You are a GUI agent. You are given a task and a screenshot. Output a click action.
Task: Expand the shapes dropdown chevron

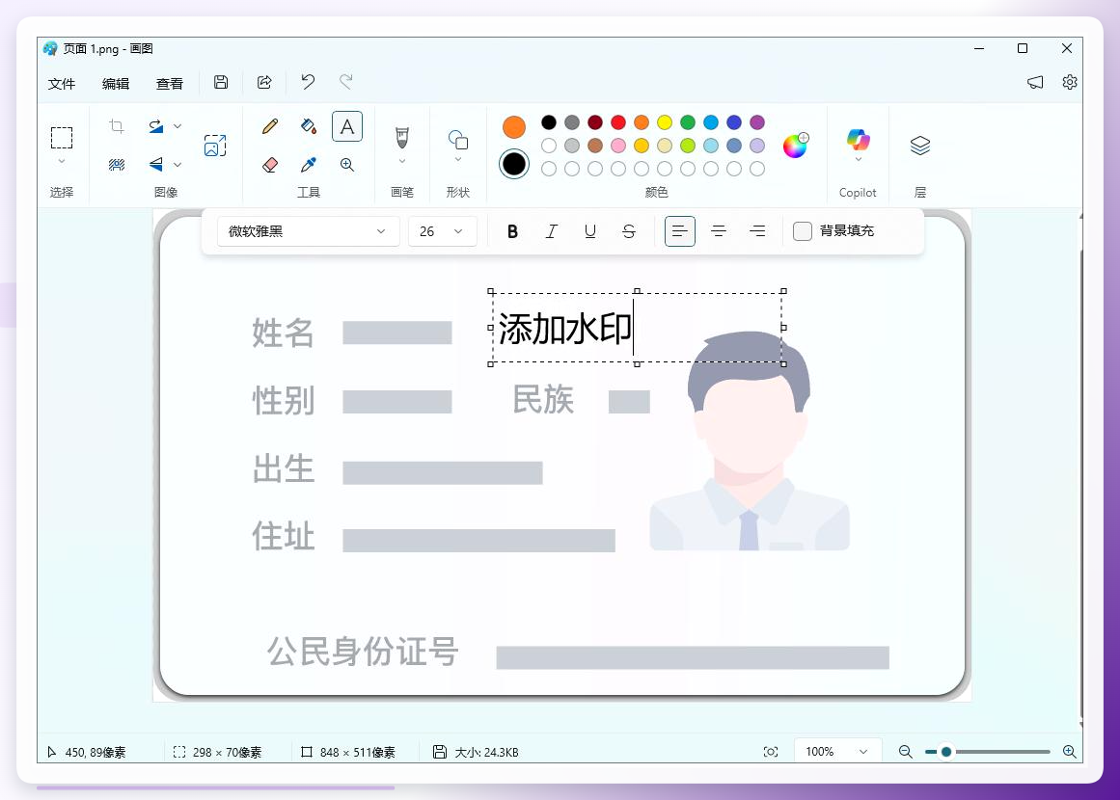(x=458, y=160)
